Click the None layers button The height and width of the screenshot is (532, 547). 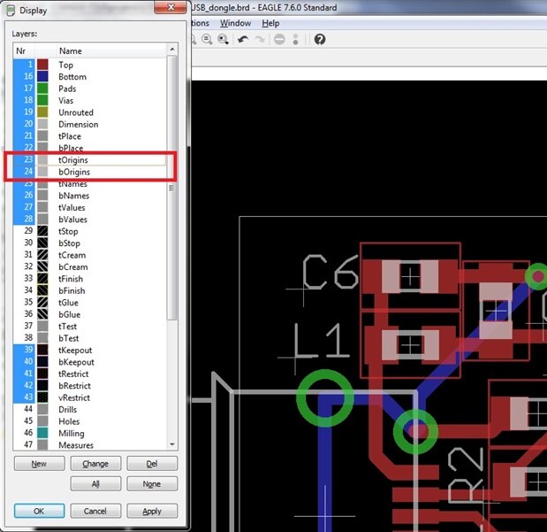click(x=152, y=484)
